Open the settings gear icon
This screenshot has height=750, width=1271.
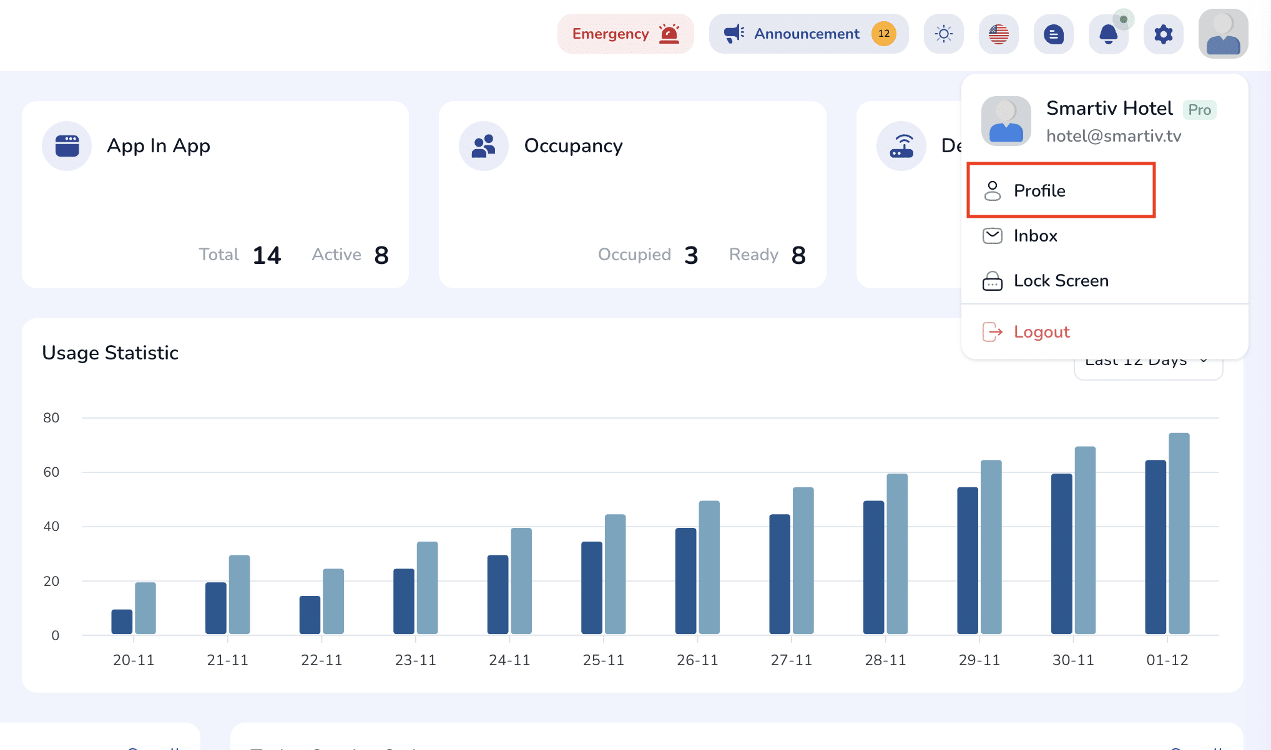click(1164, 34)
